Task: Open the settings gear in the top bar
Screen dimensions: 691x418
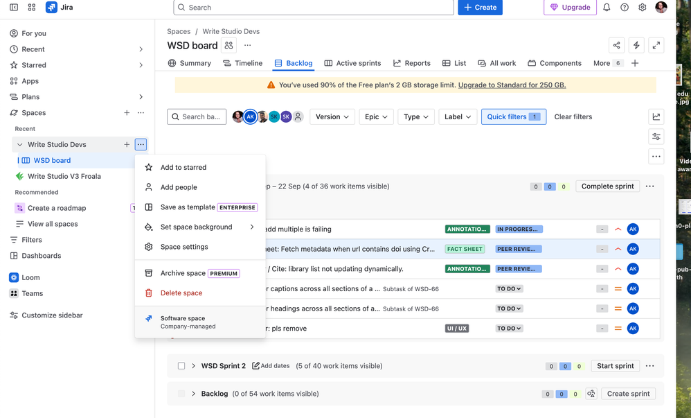Action: [643, 8]
